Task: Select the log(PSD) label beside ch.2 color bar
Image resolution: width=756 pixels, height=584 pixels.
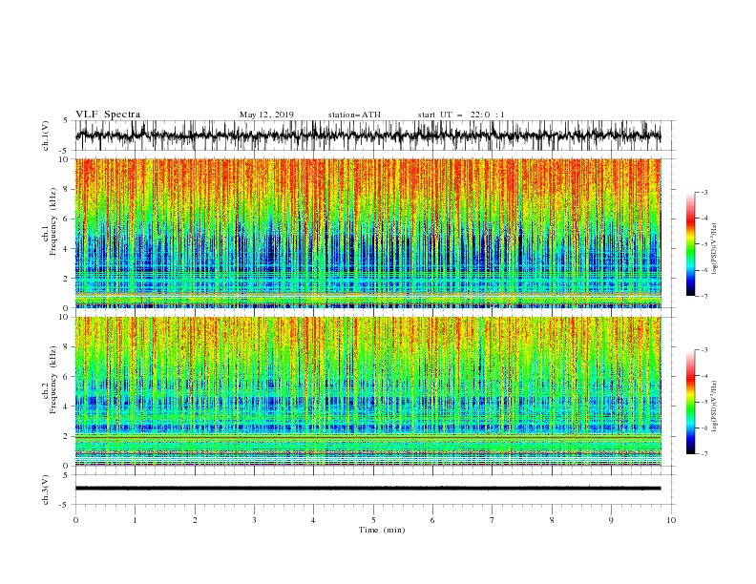Action: pos(714,407)
